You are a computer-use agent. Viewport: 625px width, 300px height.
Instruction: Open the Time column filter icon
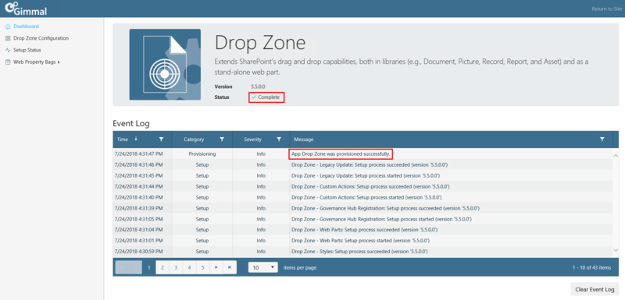coord(161,139)
